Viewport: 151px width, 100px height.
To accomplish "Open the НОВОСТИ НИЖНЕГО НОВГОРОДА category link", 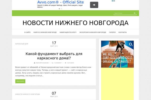I will click(x=27, y=94).
